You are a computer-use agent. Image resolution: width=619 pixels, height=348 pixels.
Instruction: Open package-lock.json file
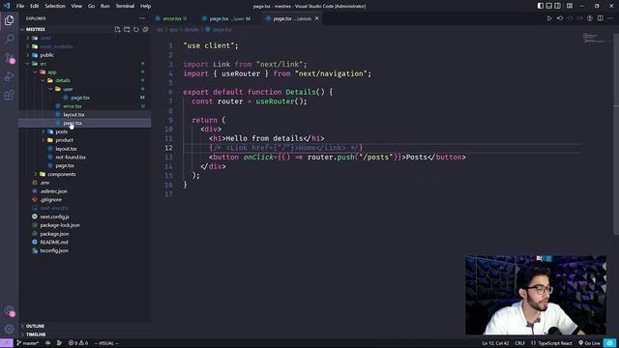(x=84, y=225)
